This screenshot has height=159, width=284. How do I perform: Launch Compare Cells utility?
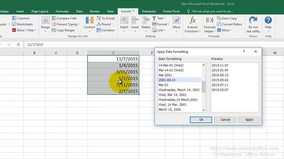click(x=64, y=18)
